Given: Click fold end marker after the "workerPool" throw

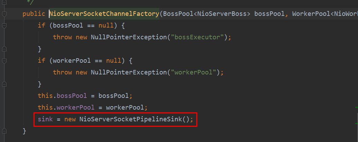Looking at the screenshot, I should click(4, 84).
